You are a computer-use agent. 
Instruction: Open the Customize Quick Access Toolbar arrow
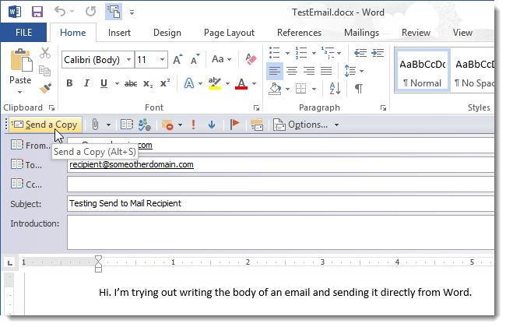(132, 12)
